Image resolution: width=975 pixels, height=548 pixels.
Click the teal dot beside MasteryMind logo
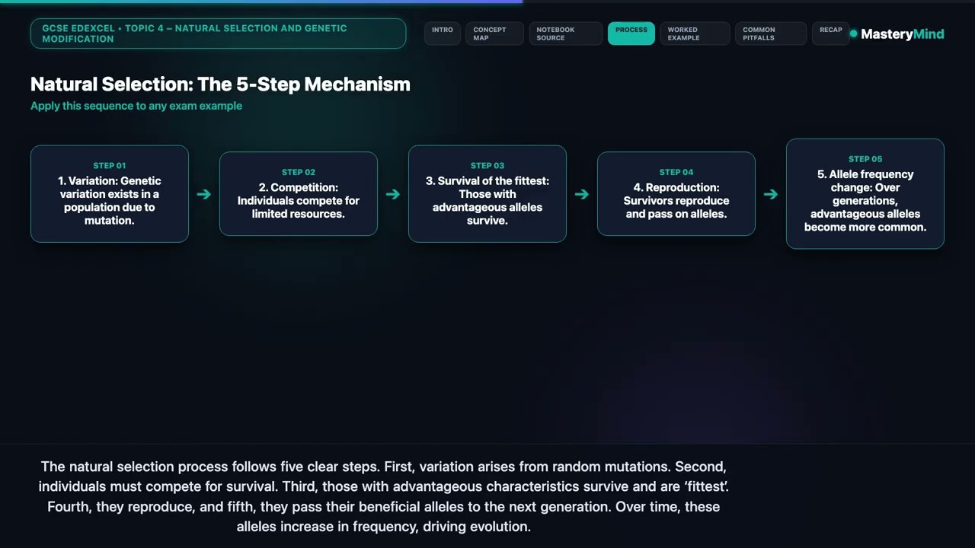click(853, 33)
